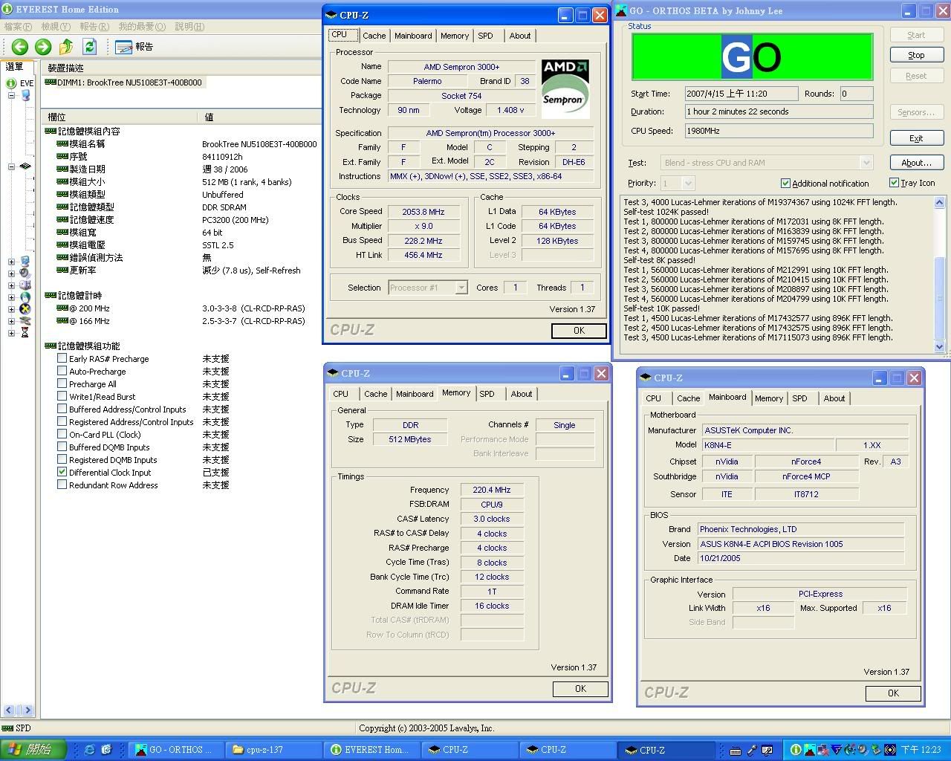Screen dimensions: 951x761
Task: Disable the Additional notification checkbox
Action: tap(785, 184)
